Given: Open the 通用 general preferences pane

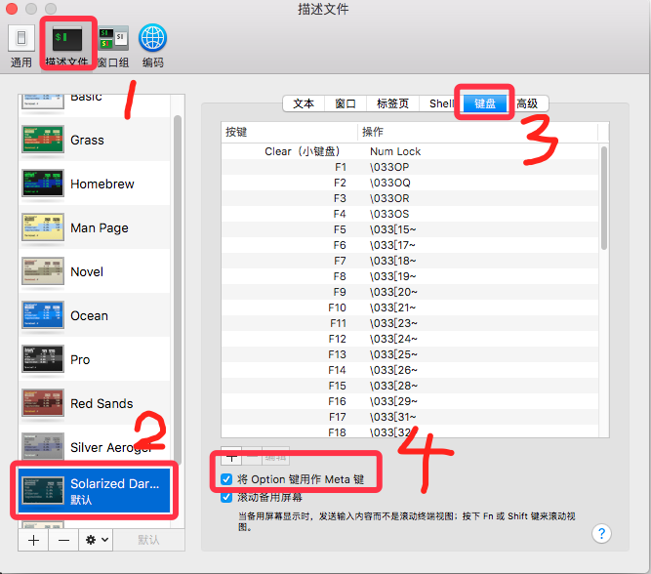Looking at the screenshot, I should (21, 46).
